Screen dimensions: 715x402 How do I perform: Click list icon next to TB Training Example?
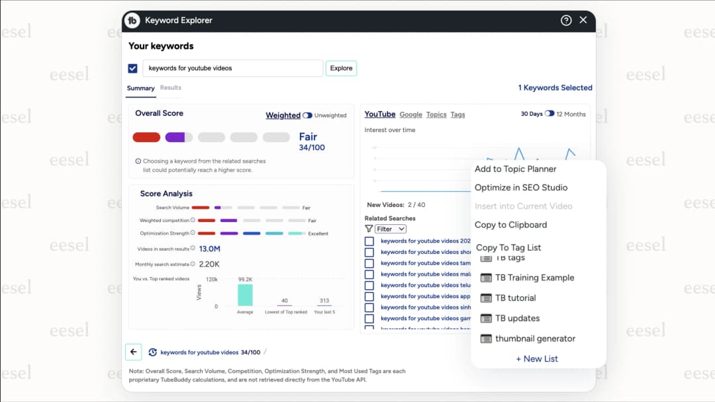point(486,278)
